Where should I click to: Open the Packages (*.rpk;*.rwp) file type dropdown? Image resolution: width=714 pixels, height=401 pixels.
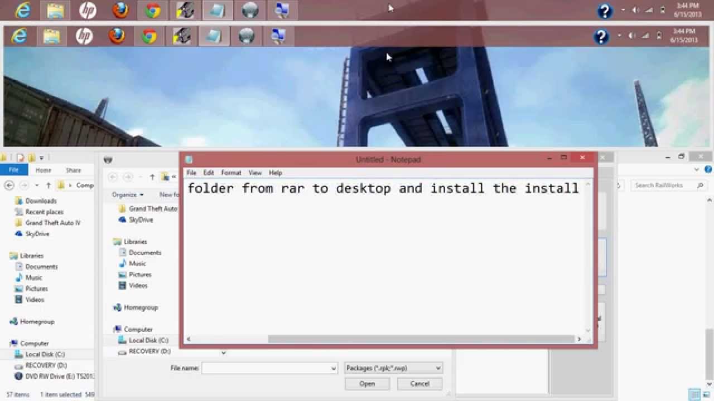pos(393,368)
